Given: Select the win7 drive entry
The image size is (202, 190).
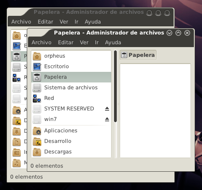Looking at the screenshot, I should point(71,119).
